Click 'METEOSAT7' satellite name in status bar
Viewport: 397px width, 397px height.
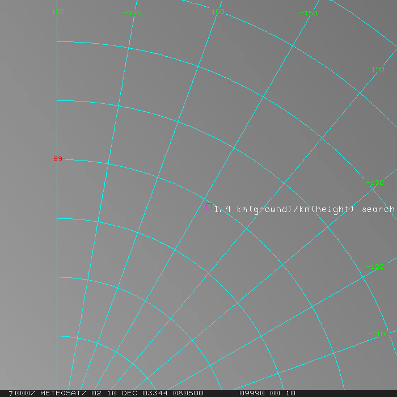[x=63, y=393]
